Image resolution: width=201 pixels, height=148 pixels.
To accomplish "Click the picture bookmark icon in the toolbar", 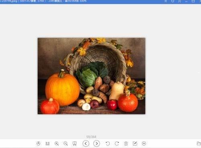I will [74, 144].
